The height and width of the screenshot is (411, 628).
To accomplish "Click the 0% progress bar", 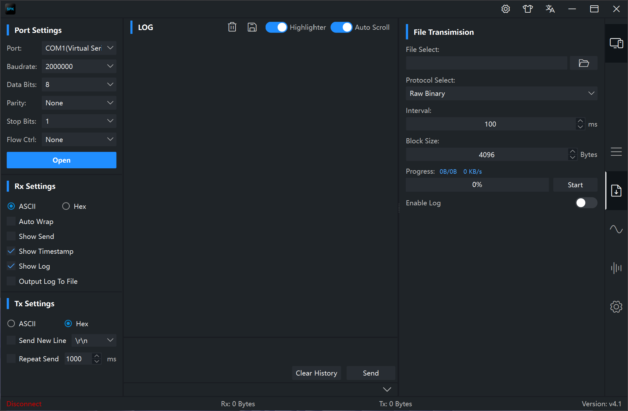I will [477, 185].
